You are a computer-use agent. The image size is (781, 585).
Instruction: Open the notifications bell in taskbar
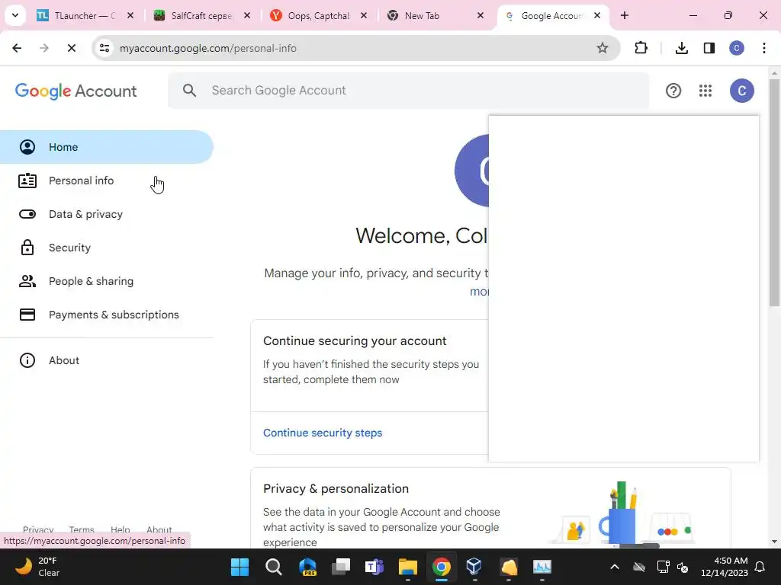[760, 567]
